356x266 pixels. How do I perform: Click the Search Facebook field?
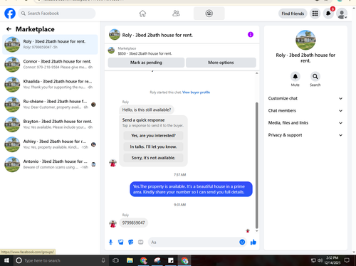[x=57, y=14]
